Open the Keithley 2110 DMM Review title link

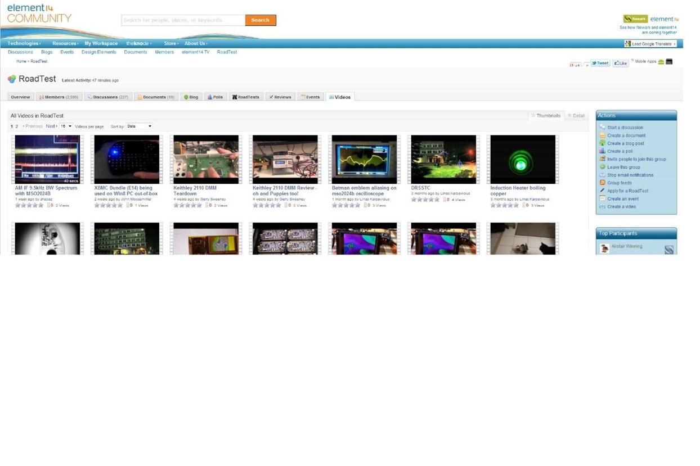point(285,191)
